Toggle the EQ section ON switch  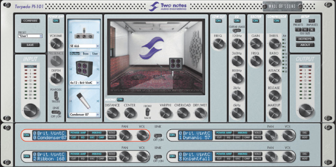pos(237,21)
